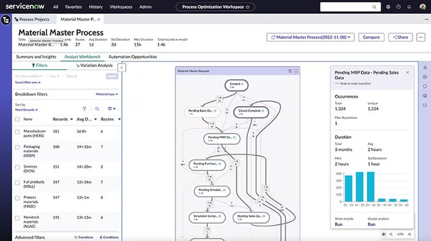The image size is (431, 241).
Task: Check the Process materials (PROC) row
Action: tap(17, 198)
